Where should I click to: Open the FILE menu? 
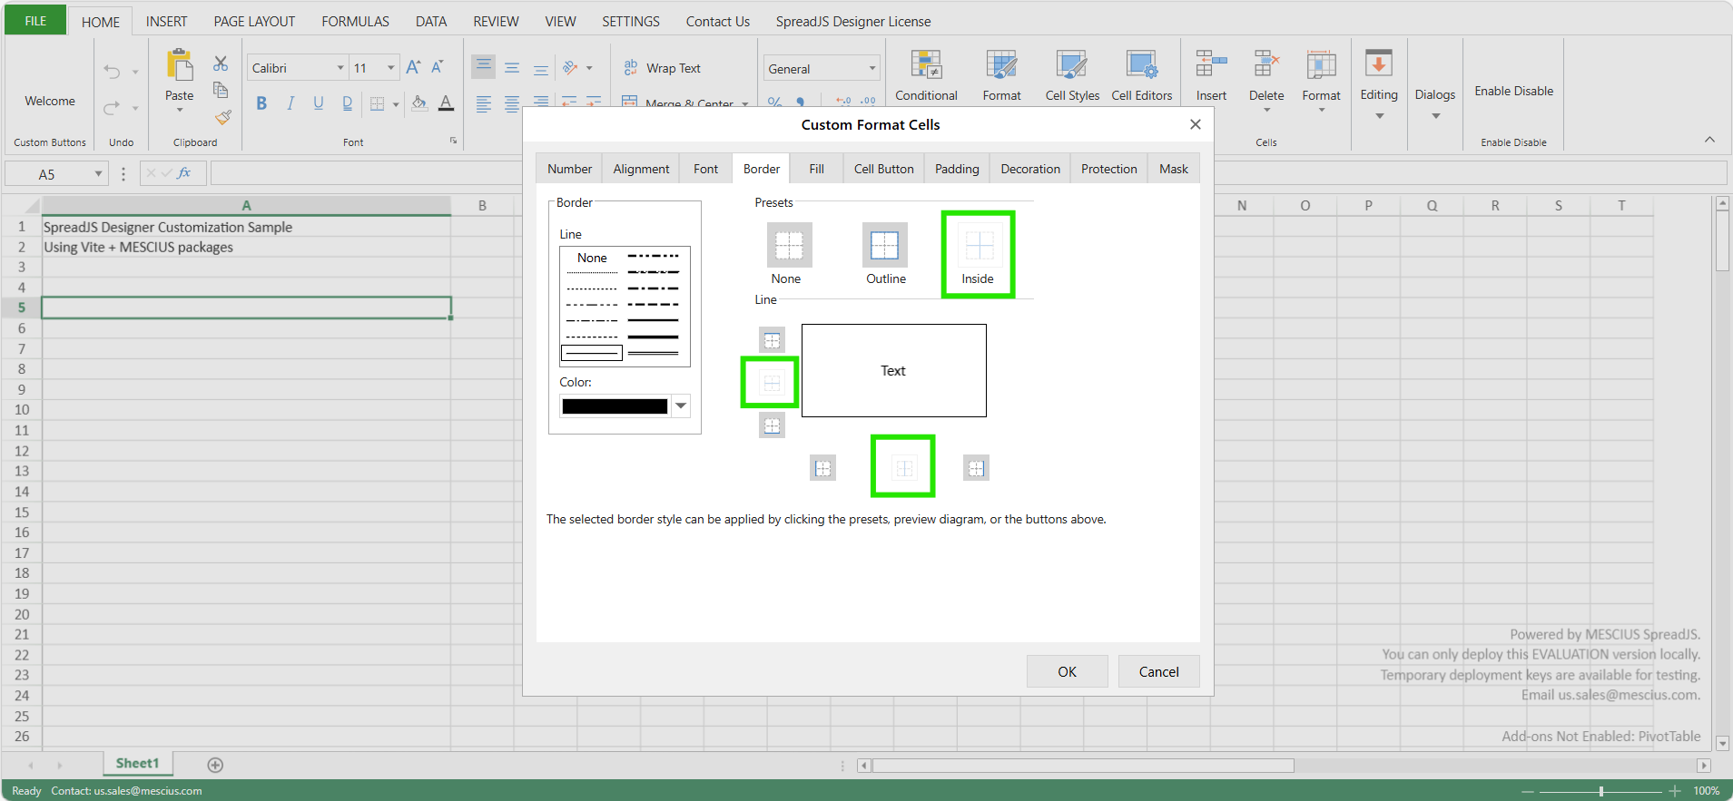click(x=35, y=21)
